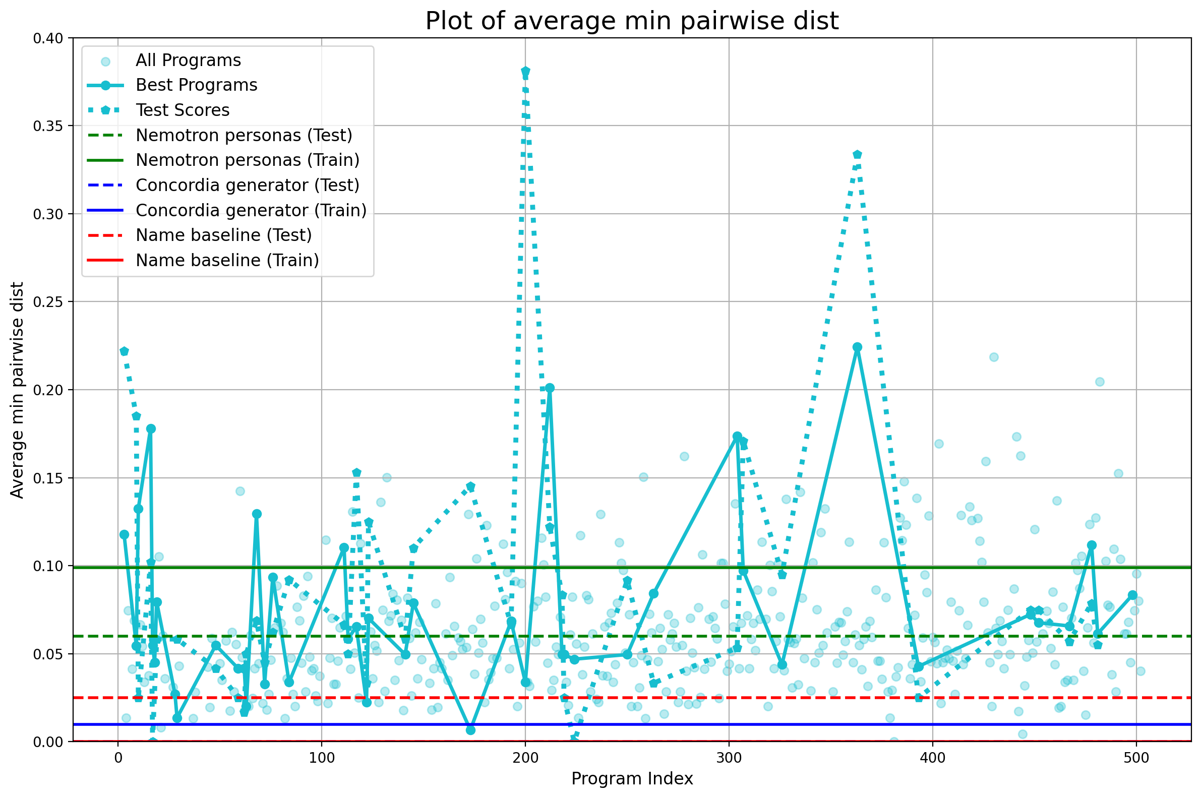
Task: Click the 500 tick label on x-axis
Action: coord(1136,758)
